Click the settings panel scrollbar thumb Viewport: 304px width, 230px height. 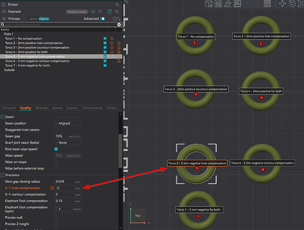click(120, 150)
